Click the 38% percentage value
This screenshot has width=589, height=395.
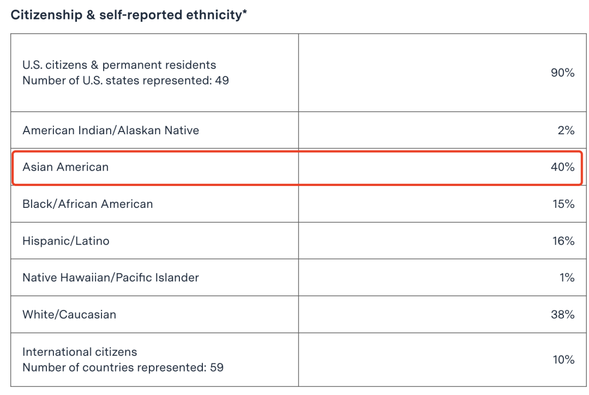(x=562, y=314)
